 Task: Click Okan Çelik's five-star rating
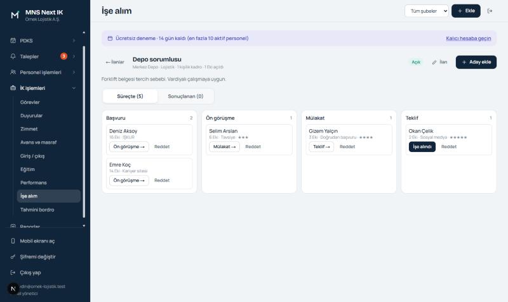click(x=458, y=137)
